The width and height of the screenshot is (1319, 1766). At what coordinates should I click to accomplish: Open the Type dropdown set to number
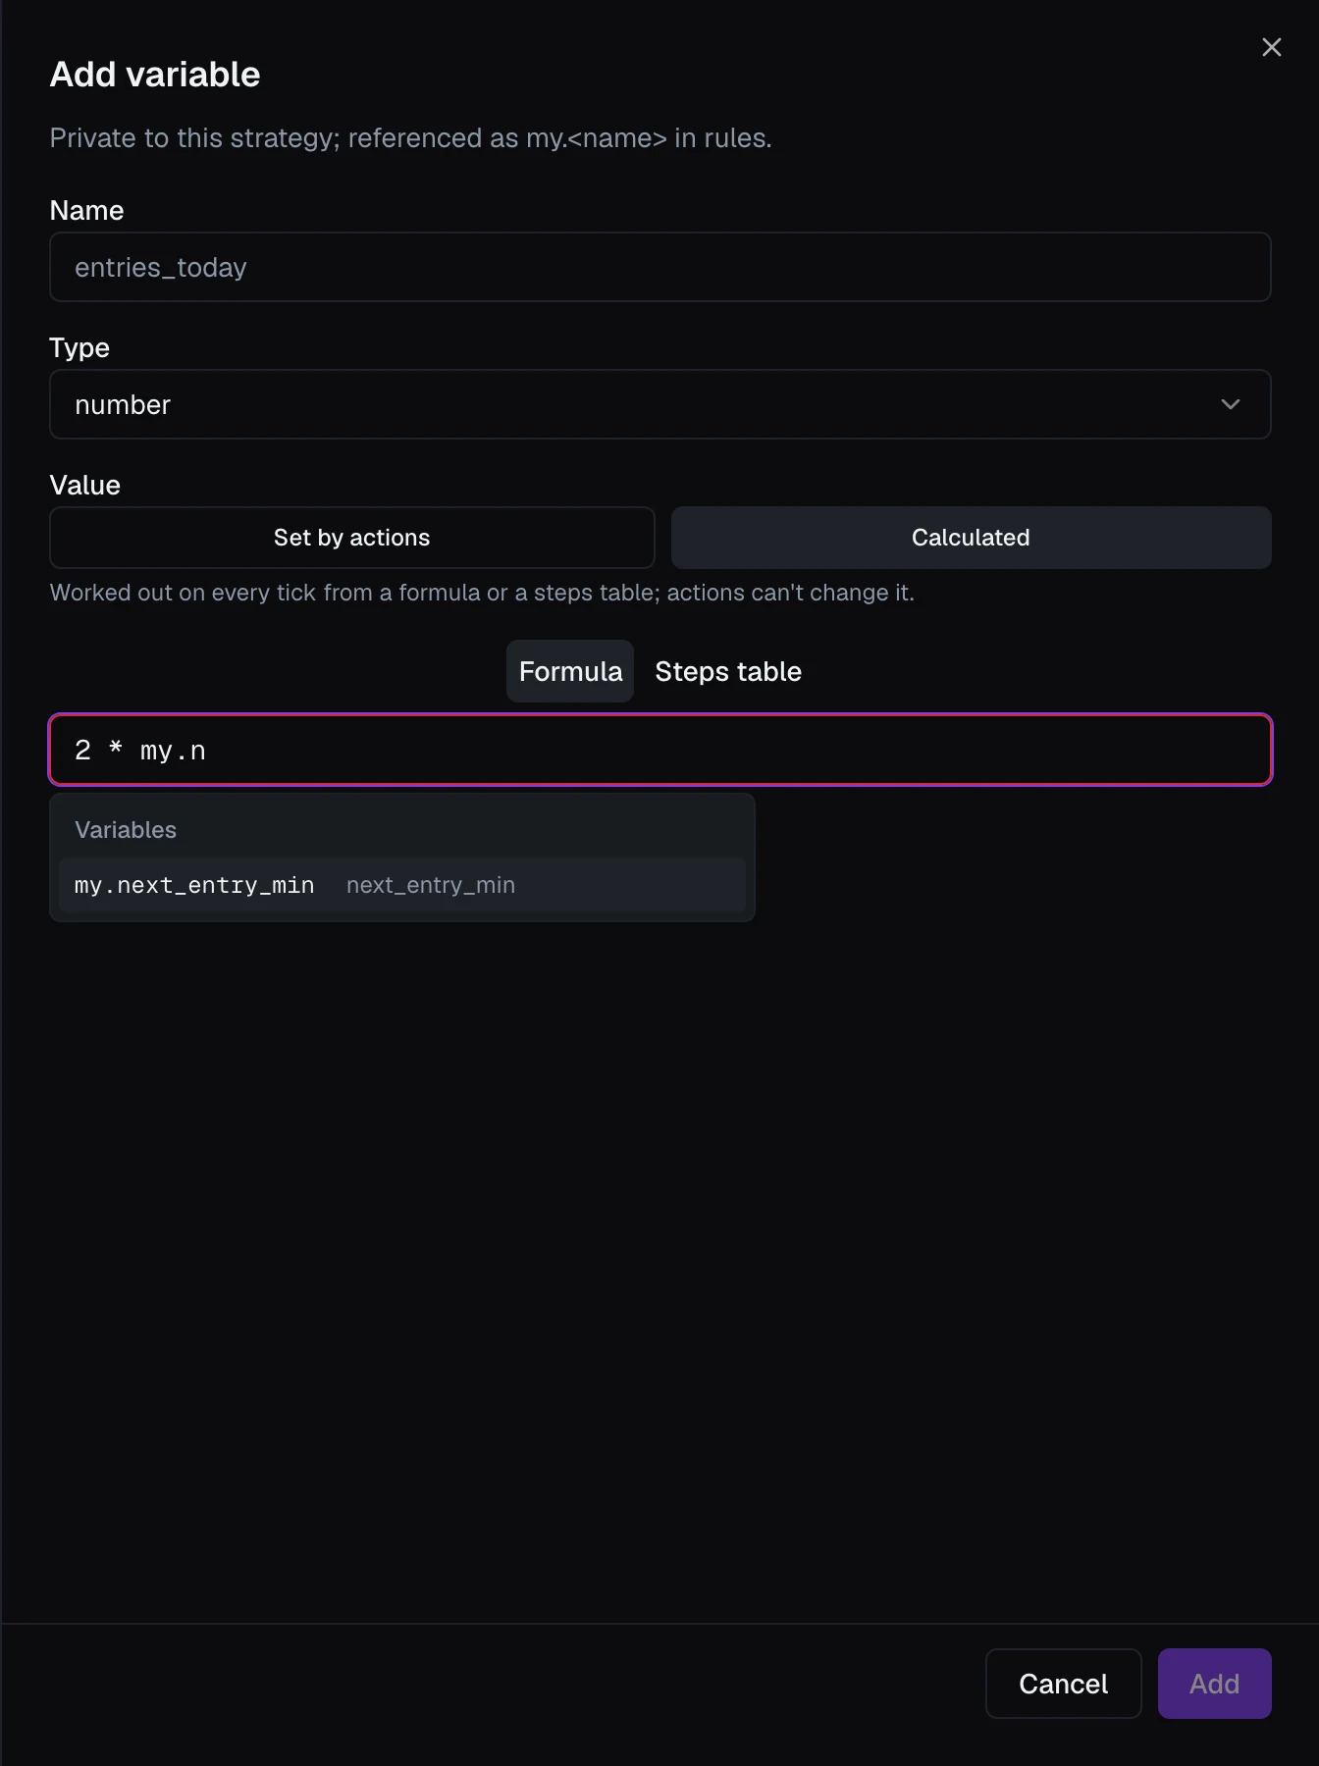click(x=659, y=404)
